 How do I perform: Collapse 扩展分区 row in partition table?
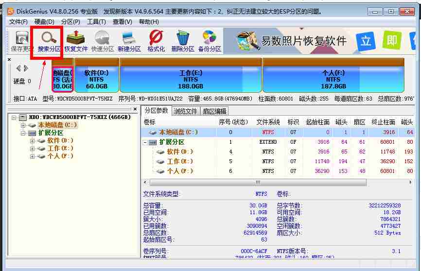[x=145, y=142]
